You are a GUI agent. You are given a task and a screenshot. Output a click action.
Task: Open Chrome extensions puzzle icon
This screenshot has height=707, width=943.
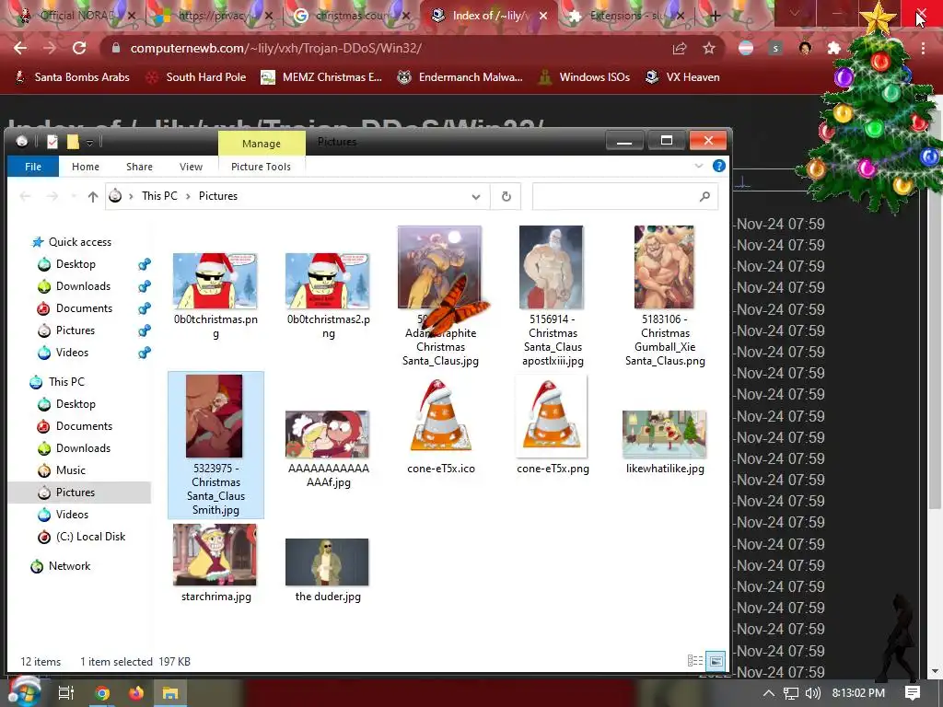point(833,48)
